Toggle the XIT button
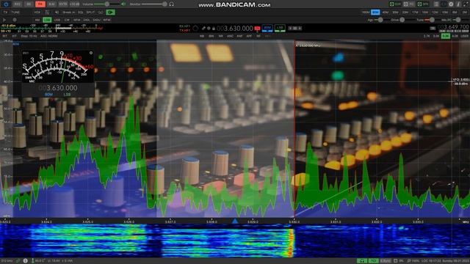This screenshot has width=470, height=264. click(x=14, y=36)
